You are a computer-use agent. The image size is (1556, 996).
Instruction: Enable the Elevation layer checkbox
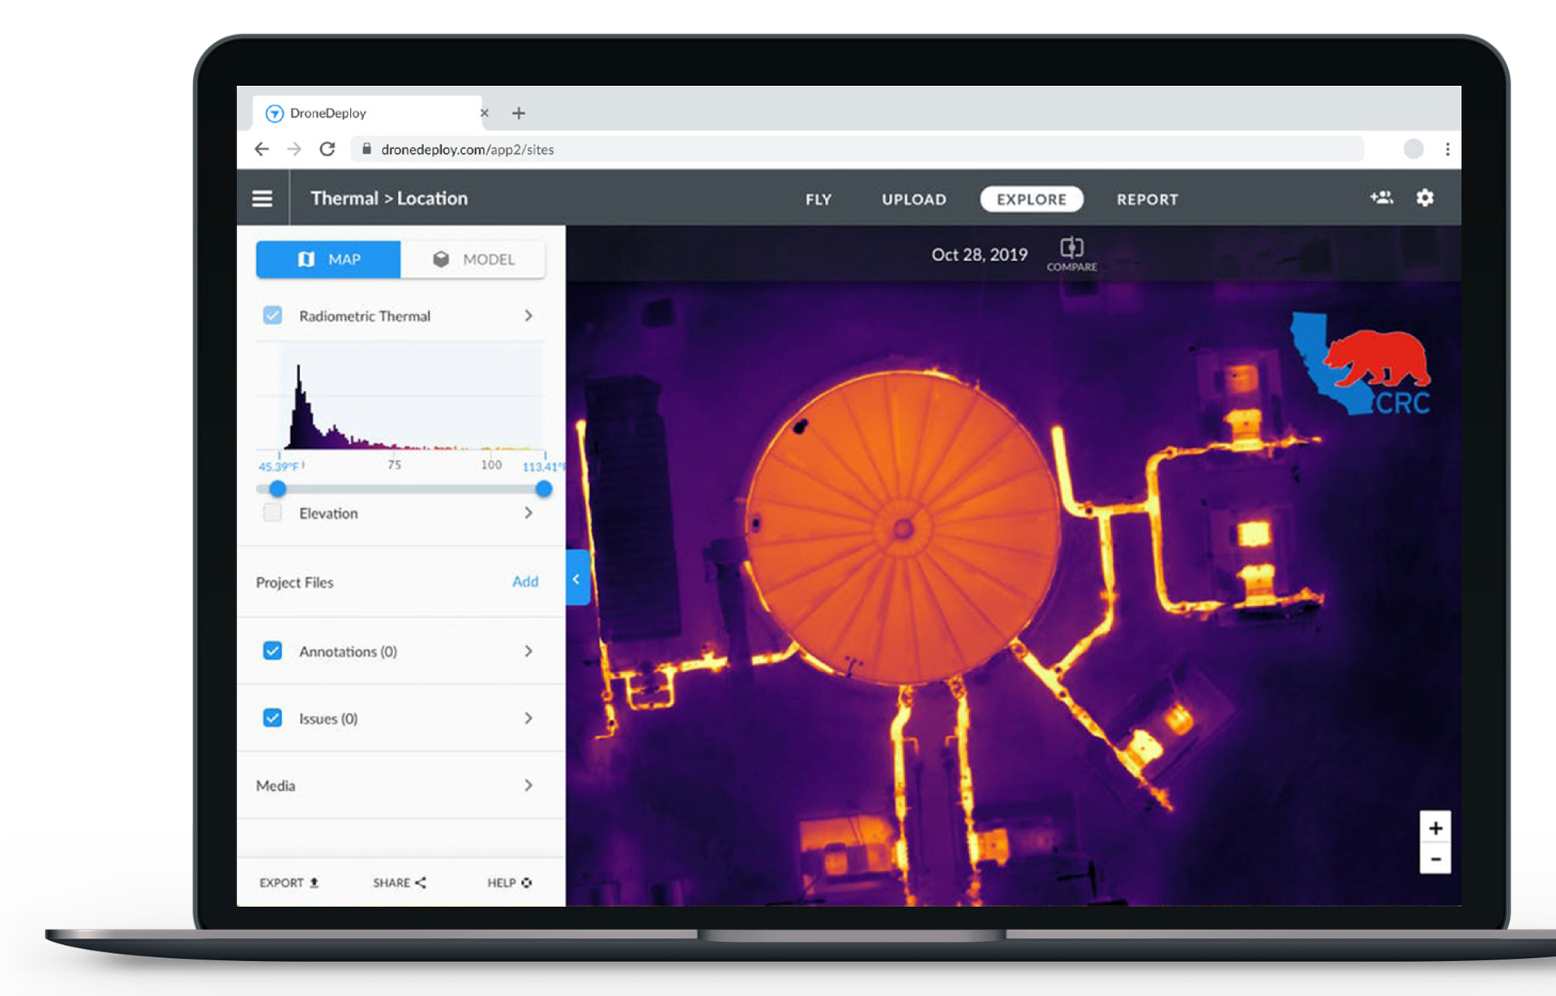[x=272, y=513]
